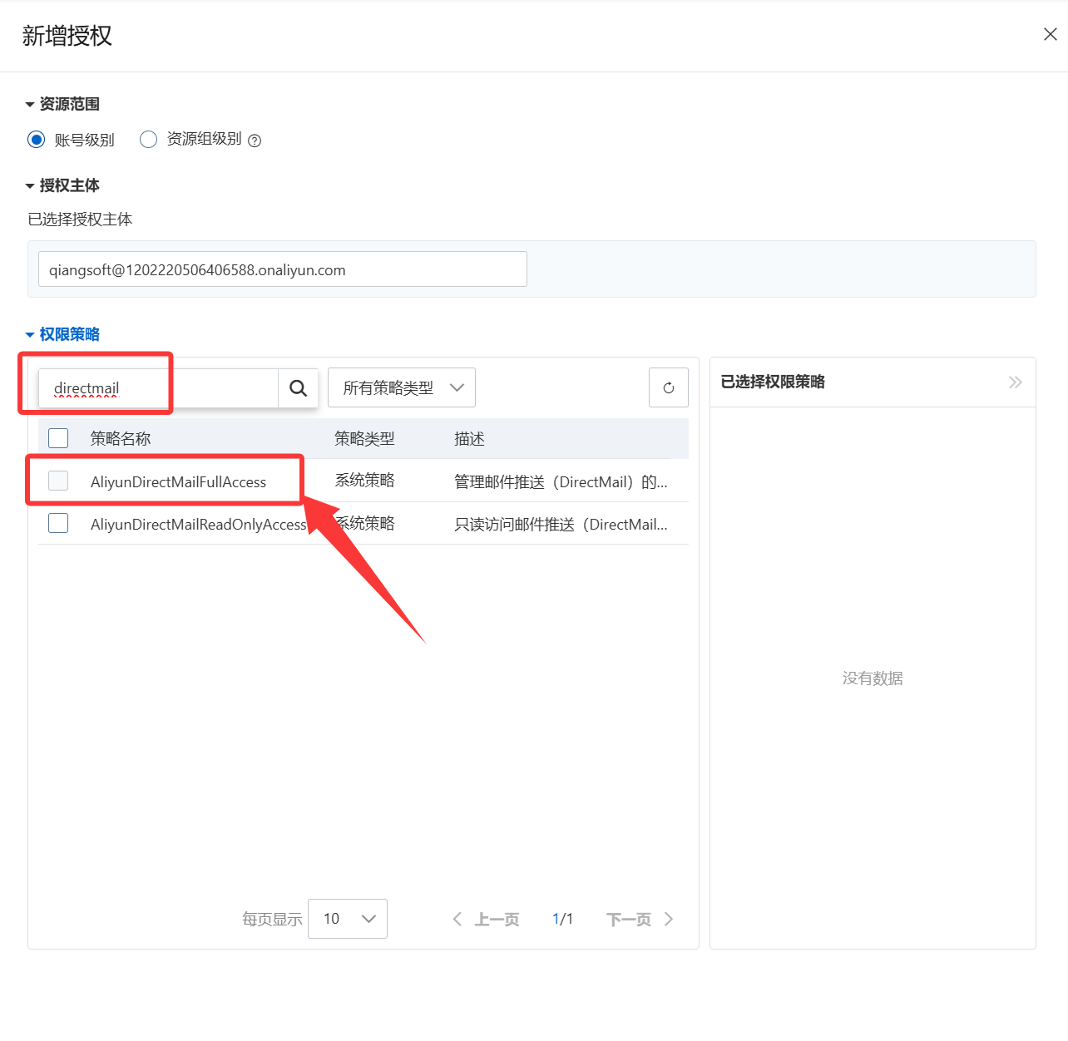The width and height of the screenshot is (1068, 1041).
Task: Close the 新增授权 dialog
Action: pos(1050,34)
